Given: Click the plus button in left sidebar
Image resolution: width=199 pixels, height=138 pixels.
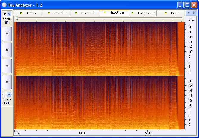Looking at the screenshot, I should tap(7, 34).
